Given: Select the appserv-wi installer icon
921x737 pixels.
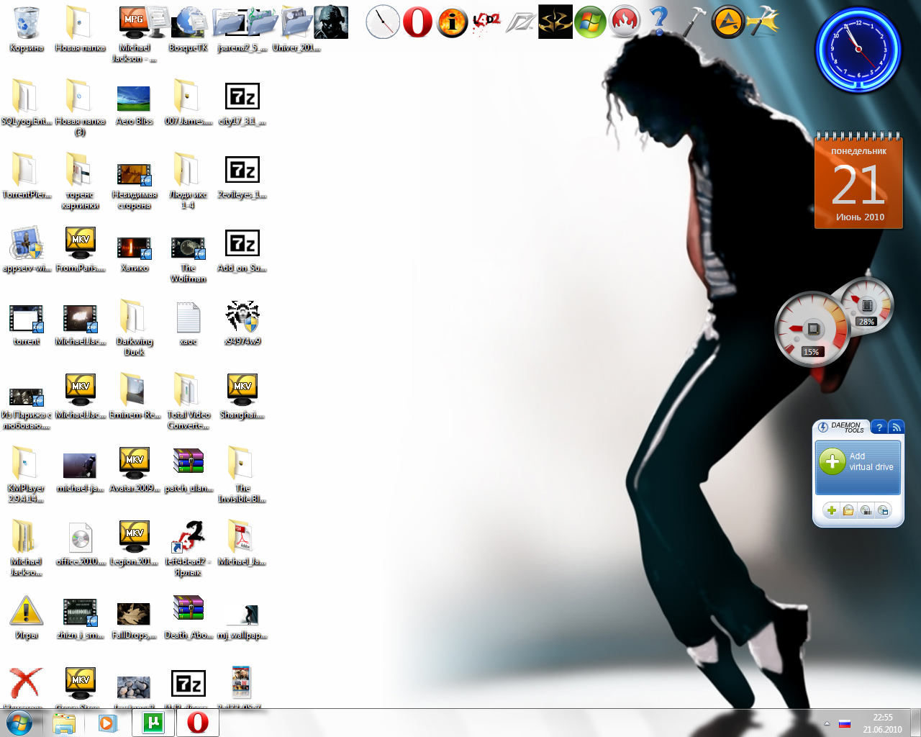Looking at the screenshot, I should [x=27, y=250].
